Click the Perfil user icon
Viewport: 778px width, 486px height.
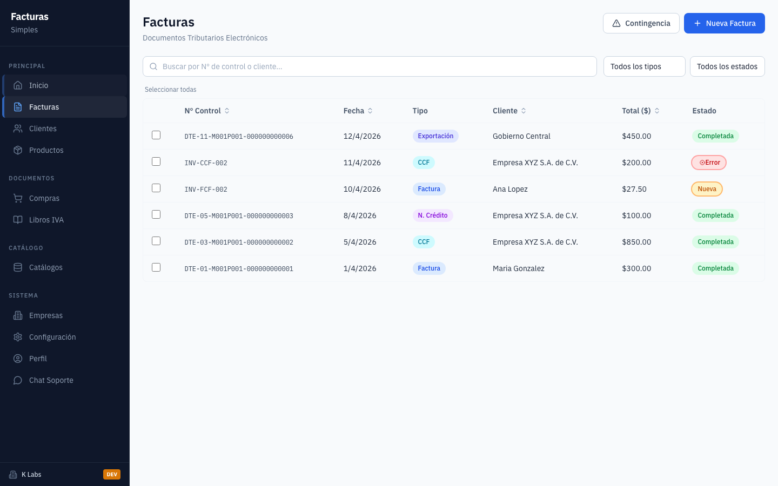coord(18,359)
